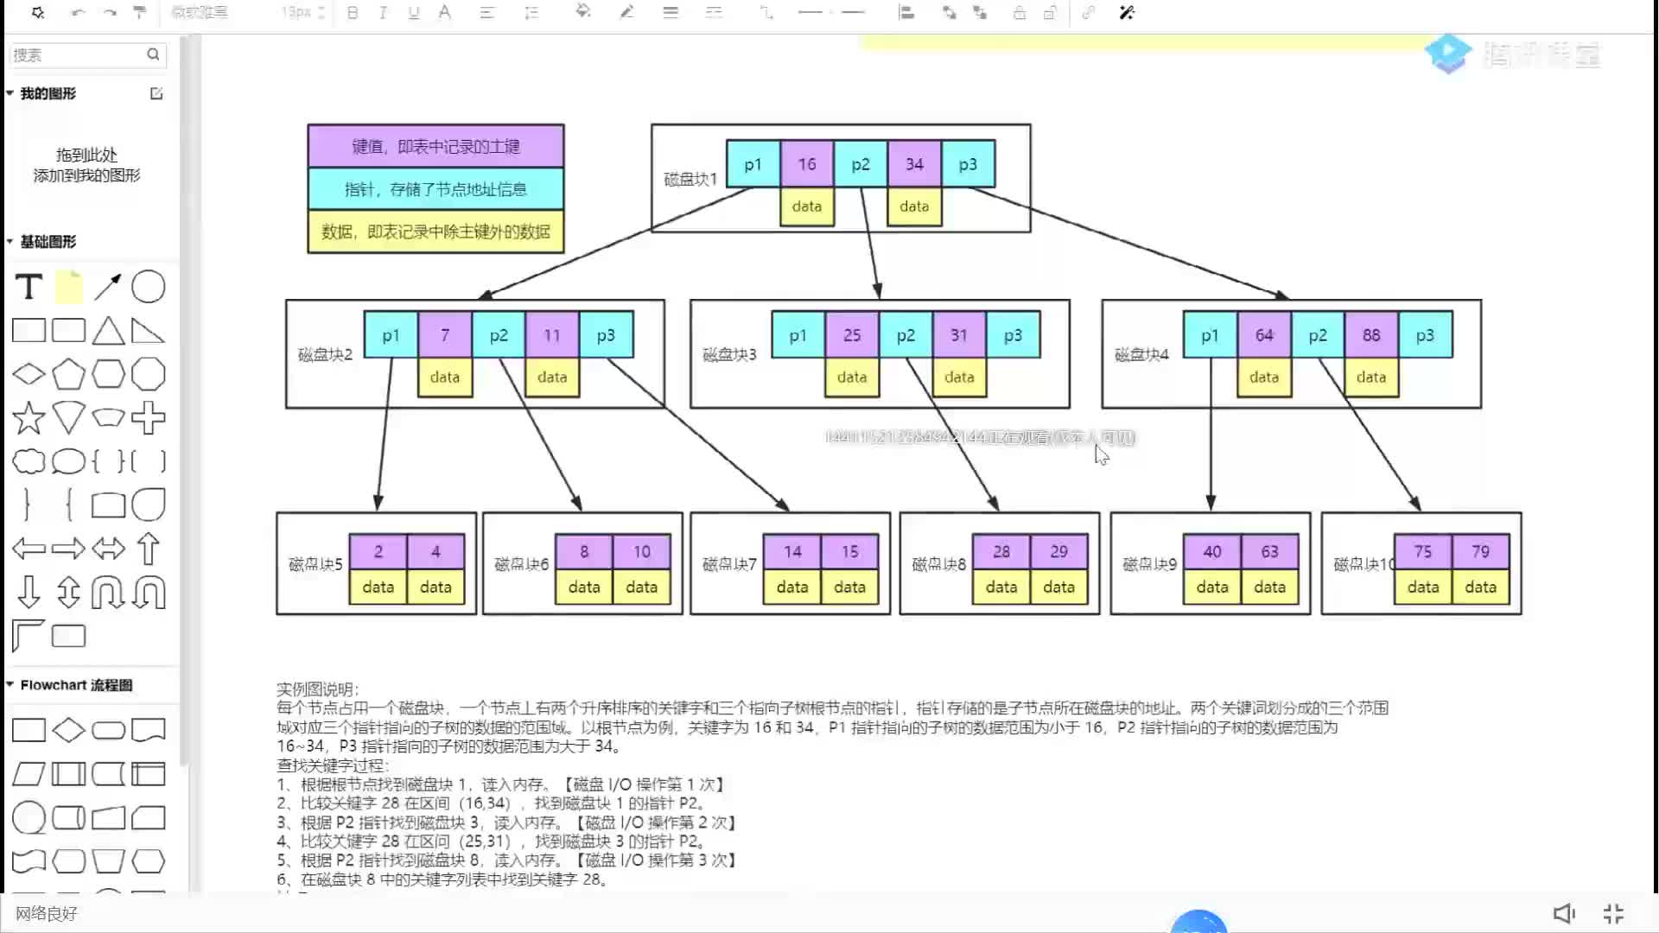The image size is (1659, 933).
Task: Select the down arrow shape
Action: coord(29,593)
